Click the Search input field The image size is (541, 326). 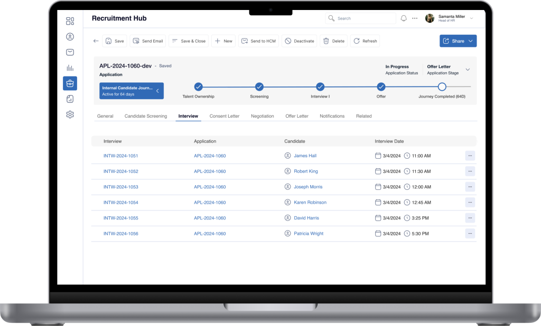(360, 18)
